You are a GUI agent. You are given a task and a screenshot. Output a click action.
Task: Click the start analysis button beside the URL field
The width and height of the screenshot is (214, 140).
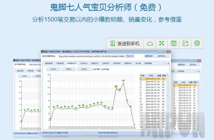(x=130, y=56)
